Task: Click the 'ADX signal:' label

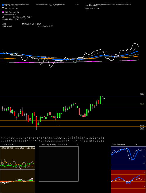Action: (7, 26)
